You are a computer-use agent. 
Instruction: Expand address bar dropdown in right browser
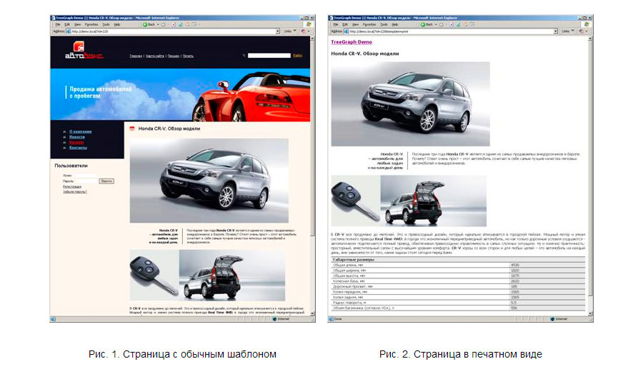click(555, 31)
